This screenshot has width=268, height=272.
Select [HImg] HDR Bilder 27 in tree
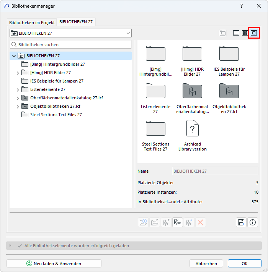(x=70, y=73)
